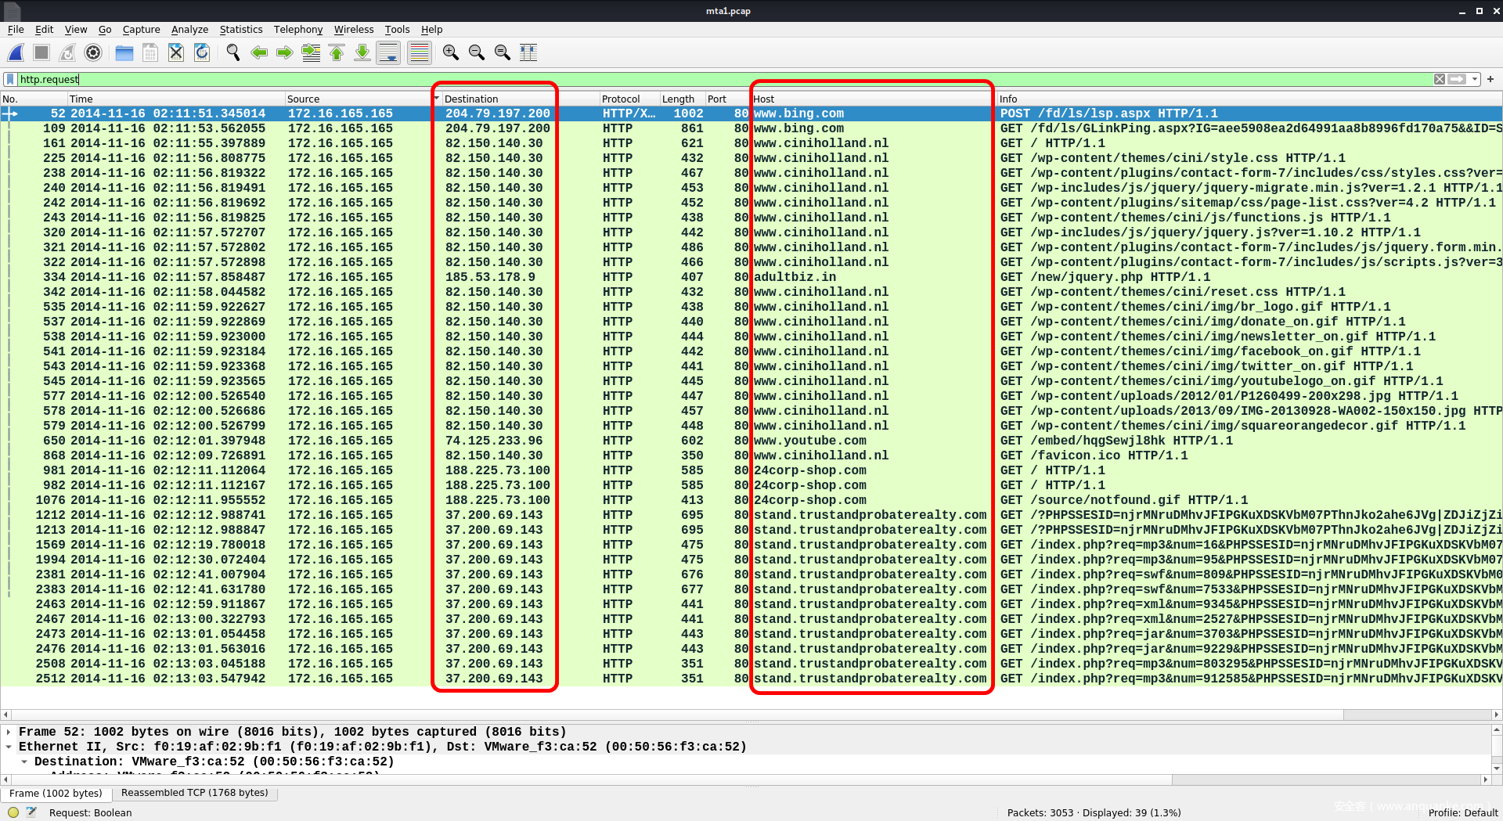Screen dimensions: 1503x821
Task: Start capturing packets with the shark fin icon
Action: tap(16, 52)
